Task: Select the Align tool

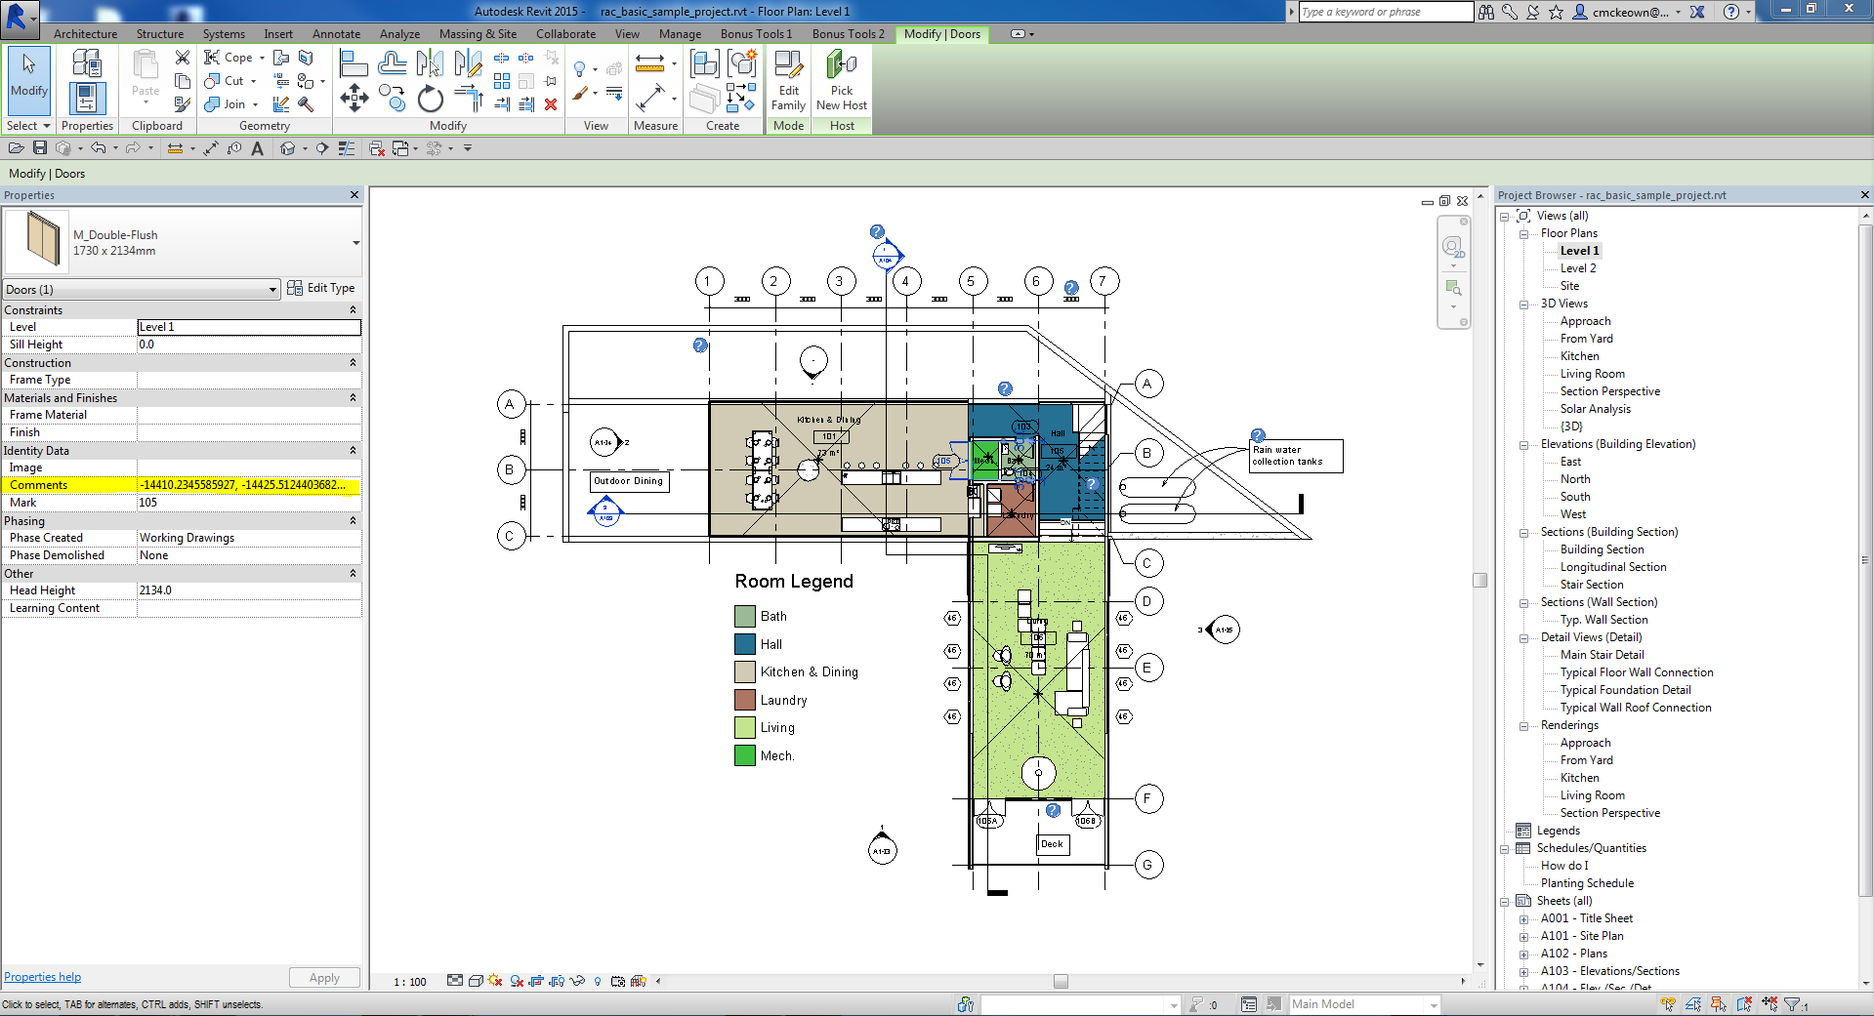Action: pyautogui.click(x=354, y=63)
